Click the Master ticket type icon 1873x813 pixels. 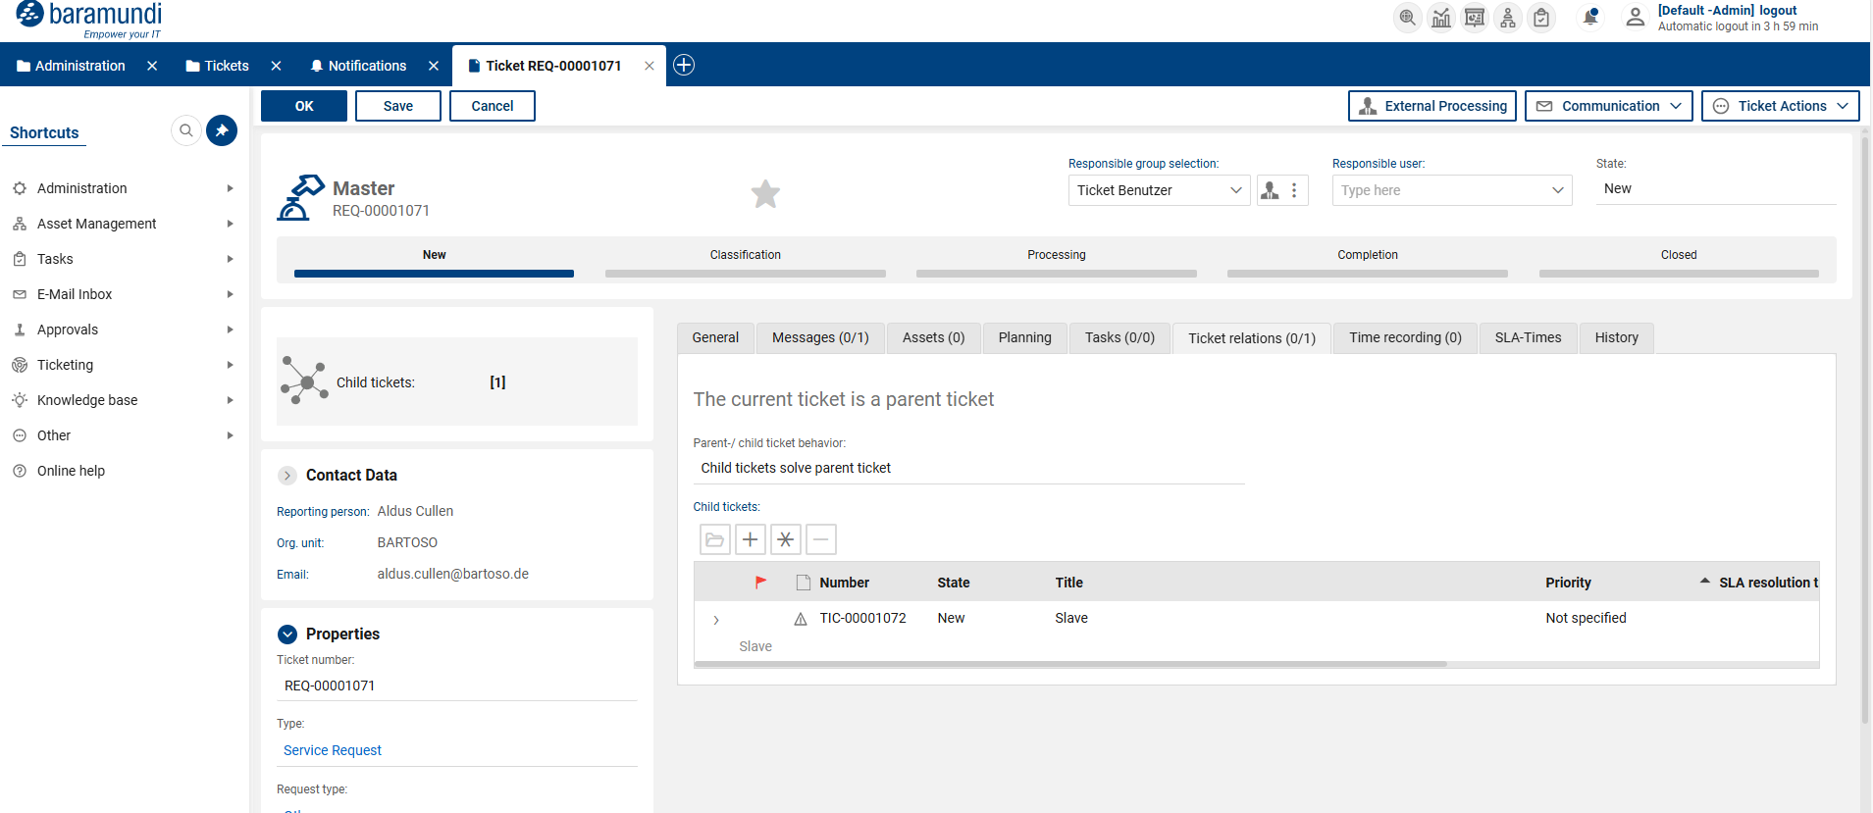[x=301, y=198]
